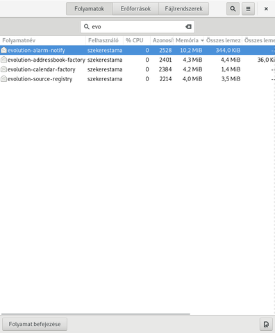Sort by first Összes lemez column header

(x=223, y=40)
